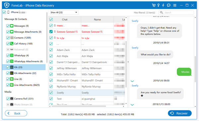Viewport: 199px width, 121px height.
Task: Click the Messages app icon
Action: coord(12,26)
